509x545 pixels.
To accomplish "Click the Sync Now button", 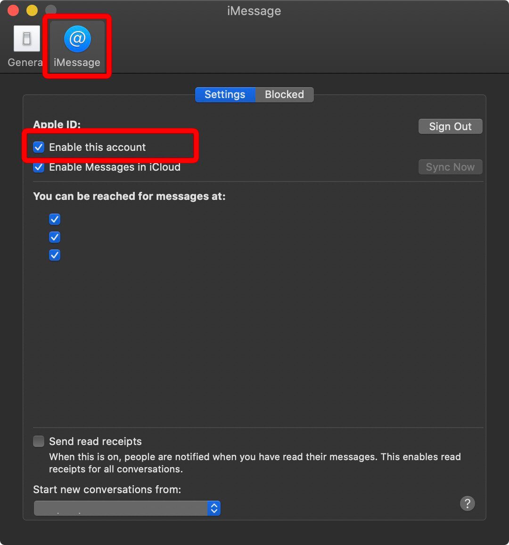I will pos(450,167).
